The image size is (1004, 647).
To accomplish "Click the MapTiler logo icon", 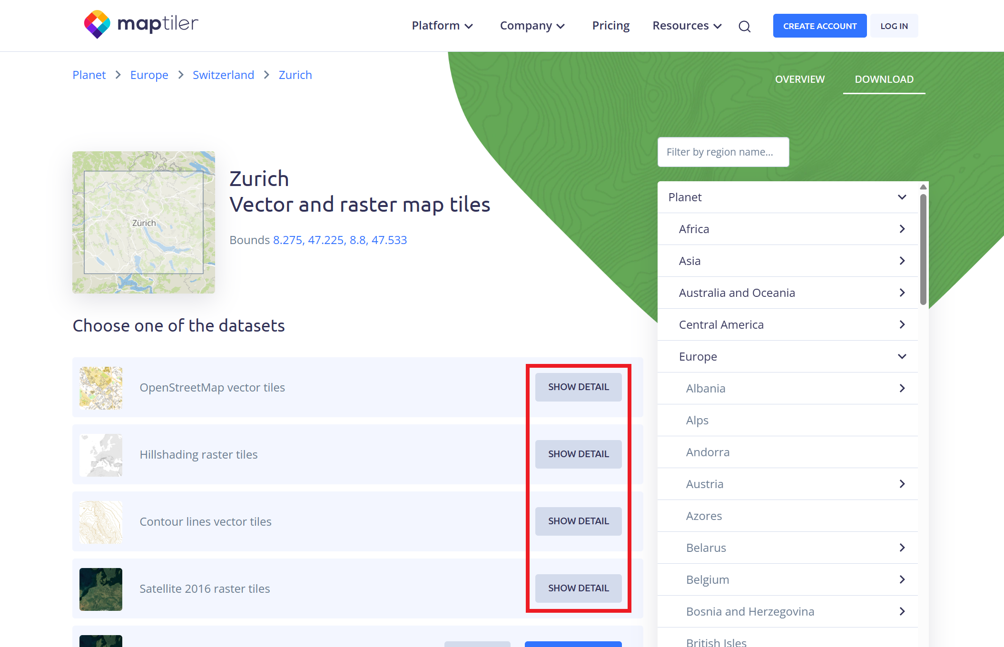I will coord(97,24).
